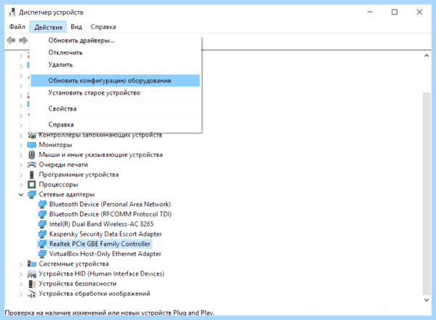Screen dimensions: 436x320
Task: Click the Системные устройства folder icon
Action: [32, 263]
